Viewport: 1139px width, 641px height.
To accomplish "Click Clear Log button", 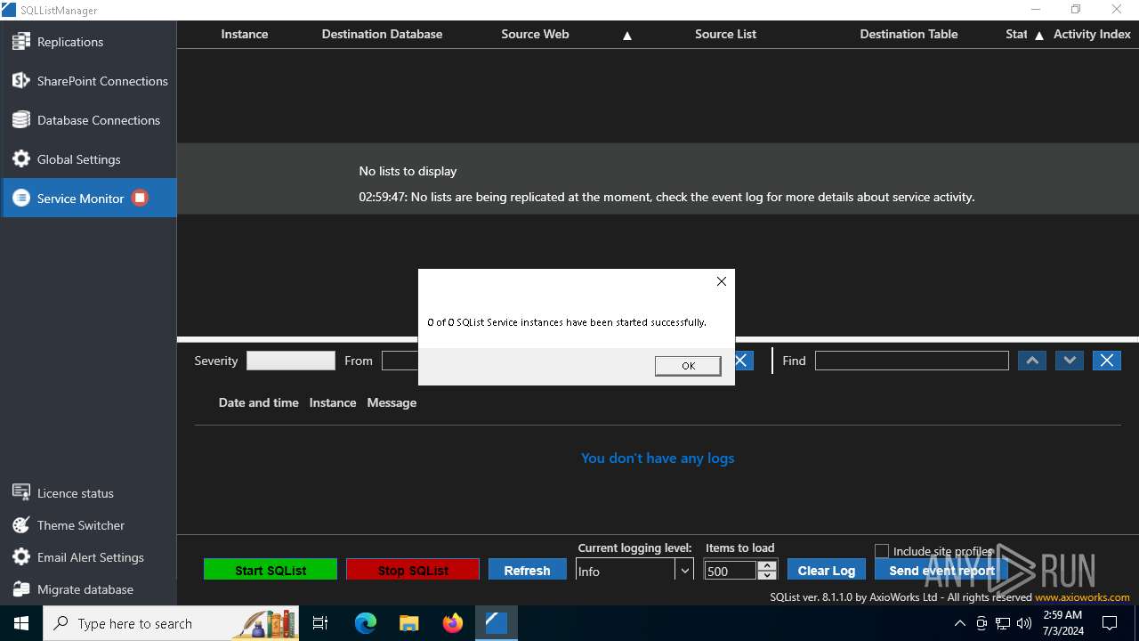I will point(827,570).
